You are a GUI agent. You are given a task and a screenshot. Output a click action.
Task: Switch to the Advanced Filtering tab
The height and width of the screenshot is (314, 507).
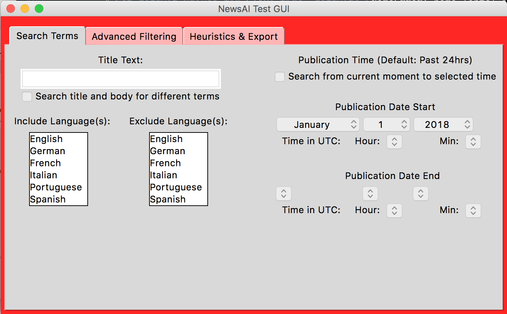click(x=134, y=36)
